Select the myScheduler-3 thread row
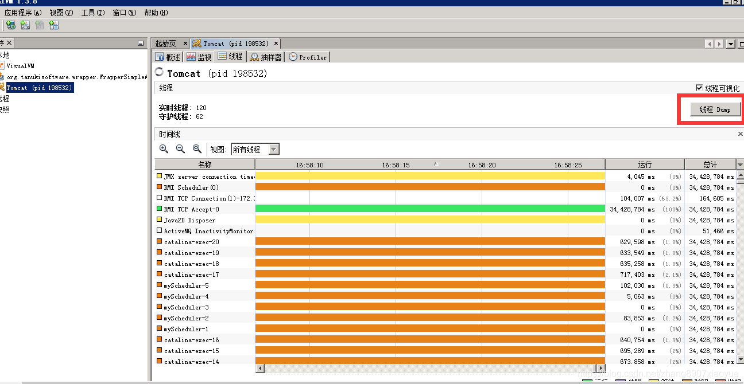744x384 pixels. coord(445,307)
